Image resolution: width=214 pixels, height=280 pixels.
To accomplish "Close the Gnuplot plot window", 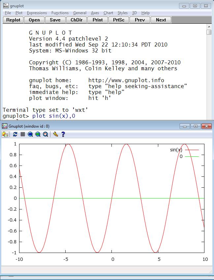I will 206,126.
